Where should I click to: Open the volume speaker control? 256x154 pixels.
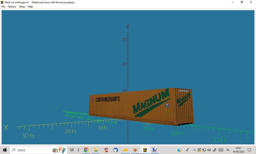(209, 150)
